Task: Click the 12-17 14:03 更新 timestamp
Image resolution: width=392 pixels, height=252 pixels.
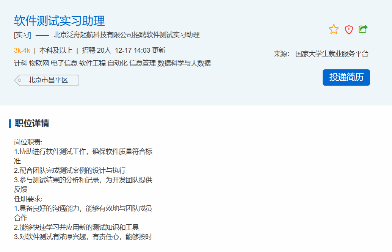Action: 140,50
